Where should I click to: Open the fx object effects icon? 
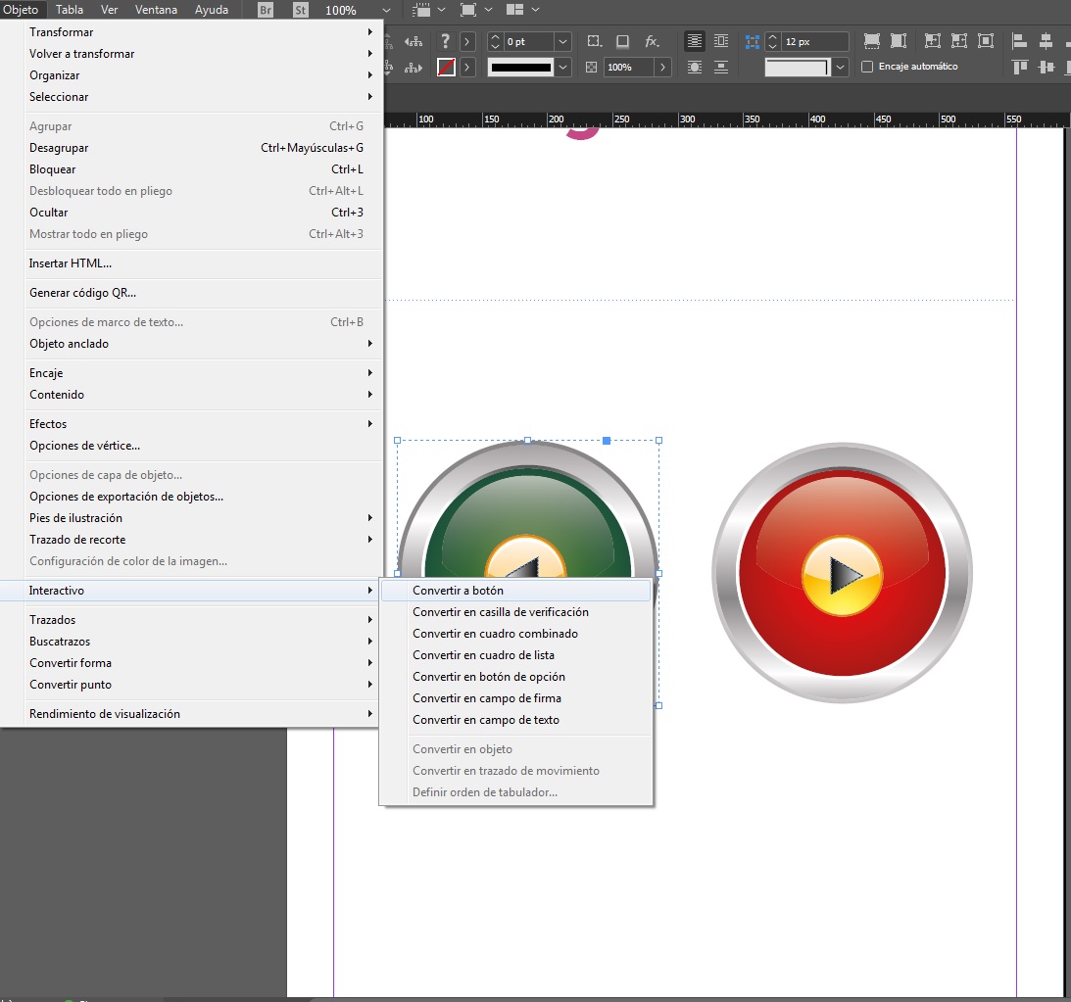[x=651, y=42]
